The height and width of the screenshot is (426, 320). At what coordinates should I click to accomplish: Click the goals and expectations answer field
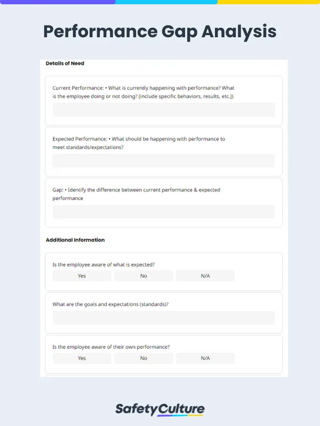pos(164,318)
